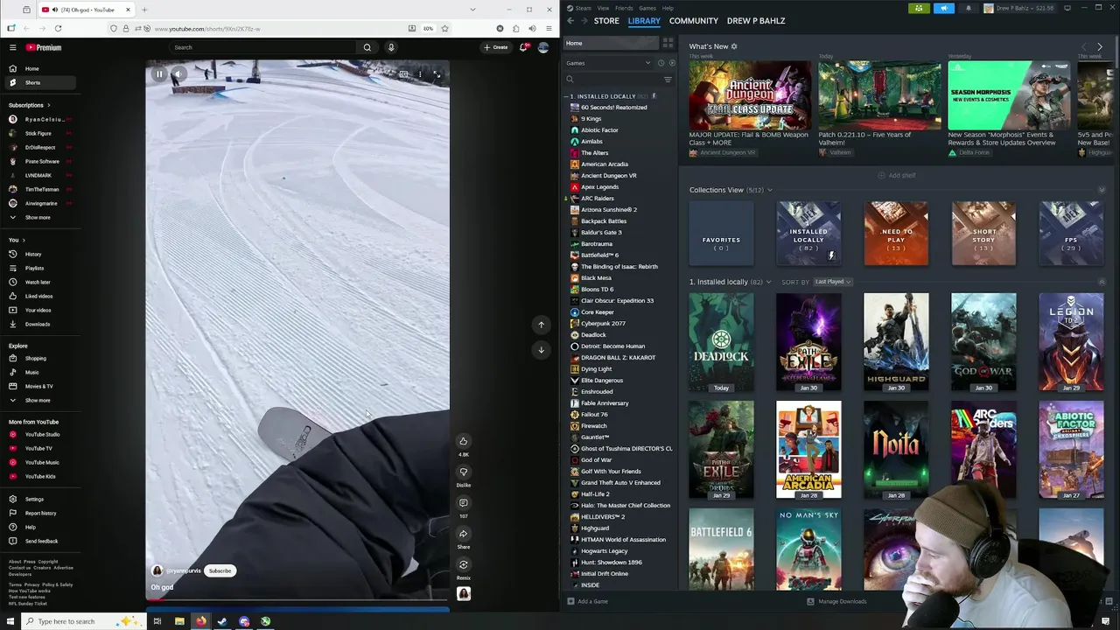Click the Firefox zoom level 80% indicator
This screenshot has width=1120, height=630.
tap(428, 28)
